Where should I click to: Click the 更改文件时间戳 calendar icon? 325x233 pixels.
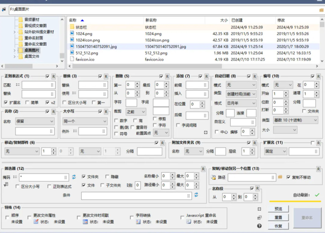tap(85, 222)
